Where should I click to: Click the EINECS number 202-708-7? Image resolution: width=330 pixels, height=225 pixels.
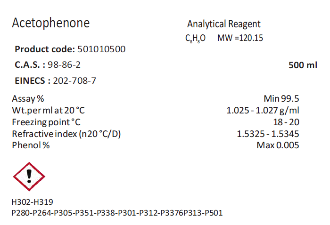point(75,80)
